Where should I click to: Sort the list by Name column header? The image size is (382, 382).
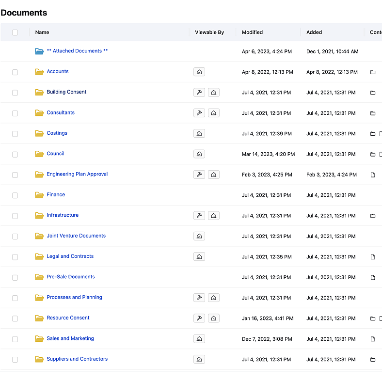click(x=42, y=32)
